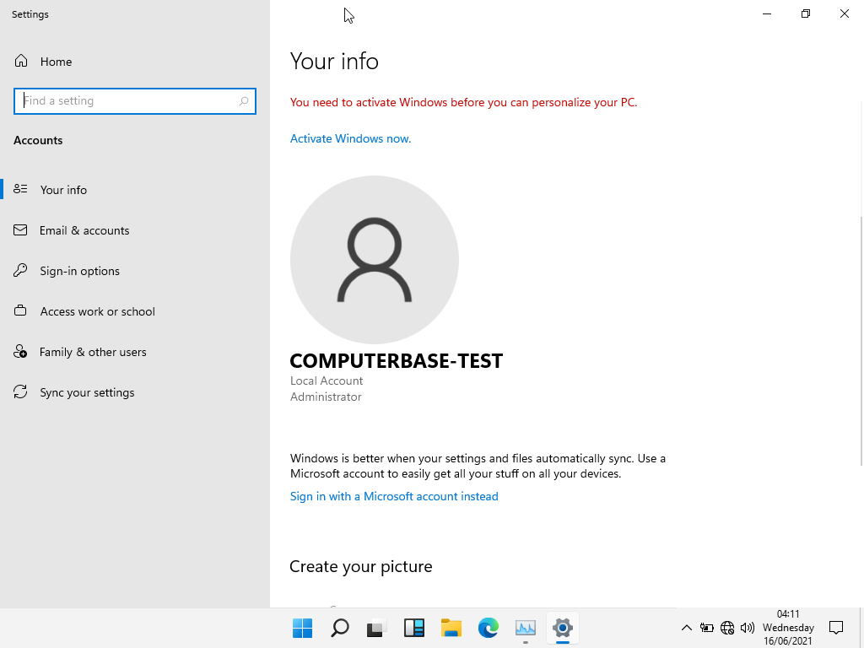
Task: Click the battery/power tray icon
Action: coord(707,628)
